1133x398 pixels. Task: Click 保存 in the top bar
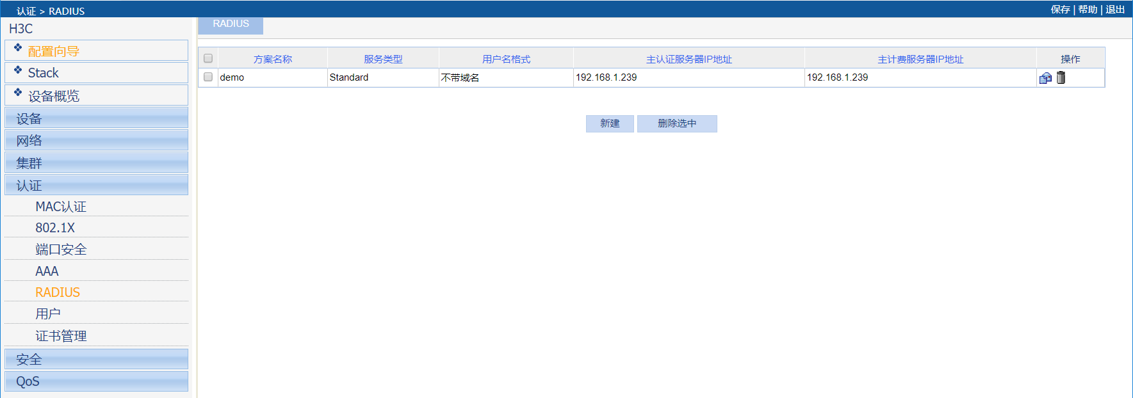coord(1060,10)
